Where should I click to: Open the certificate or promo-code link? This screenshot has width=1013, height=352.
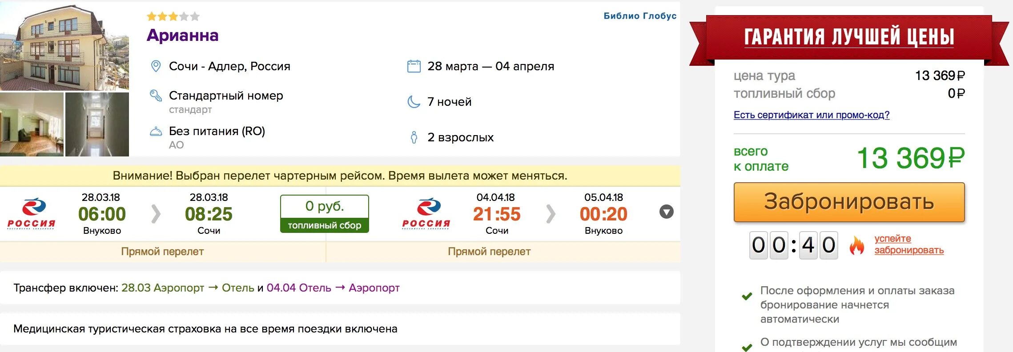pos(811,115)
